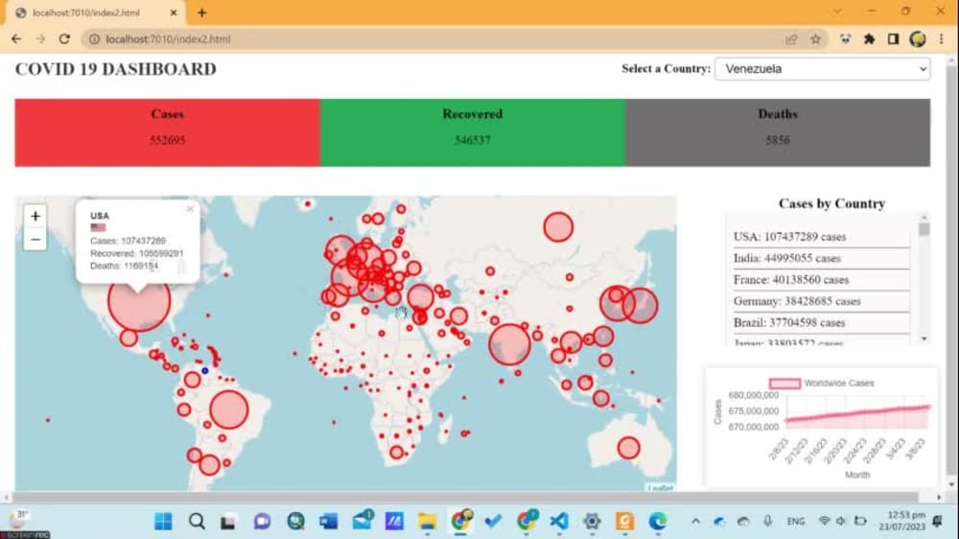Viewport: 959px width, 539px height.
Task: Open the Chrome three-dot menu
Action: click(x=942, y=39)
